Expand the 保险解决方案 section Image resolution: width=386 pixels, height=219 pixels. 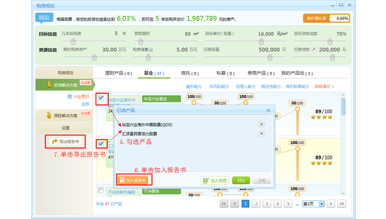click(x=63, y=116)
